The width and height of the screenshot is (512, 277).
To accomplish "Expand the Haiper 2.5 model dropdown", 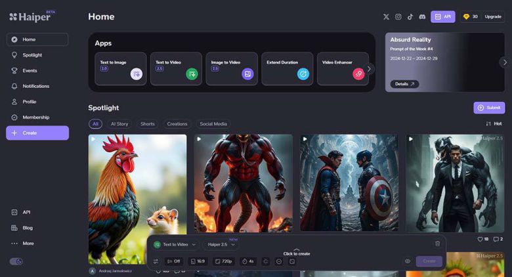I will tap(221, 244).
